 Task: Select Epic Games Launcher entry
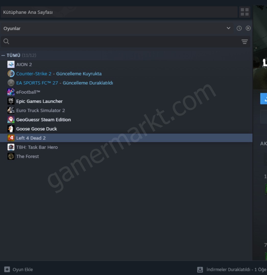(x=126, y=101)
